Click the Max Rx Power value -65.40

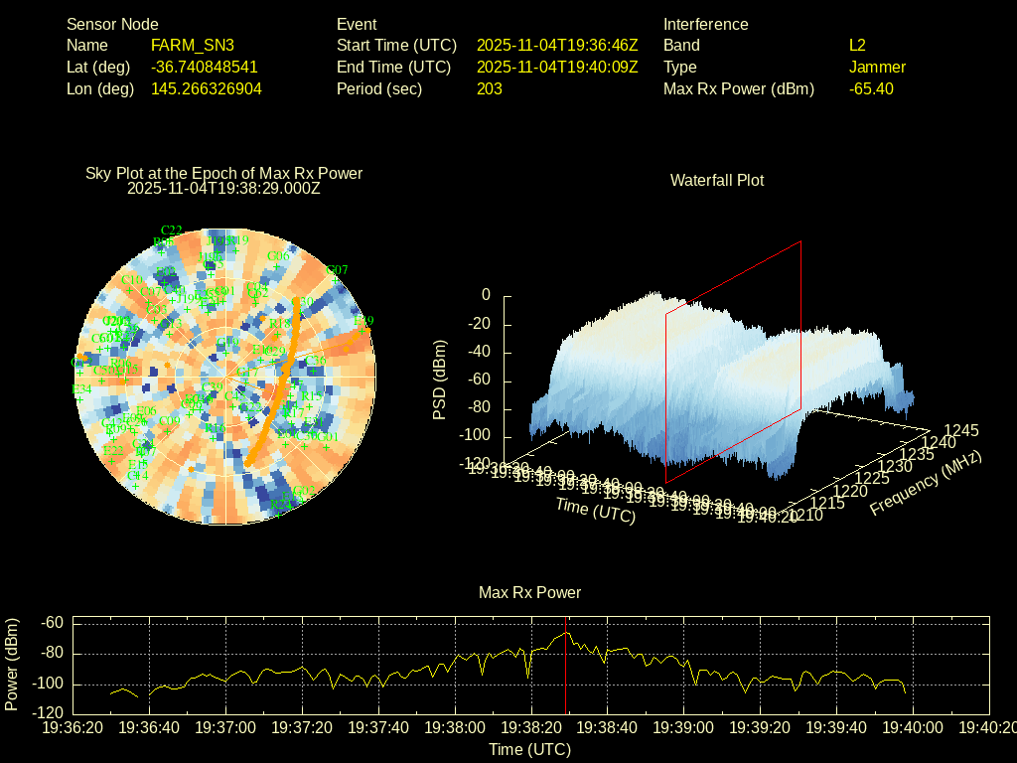pyautogui.click(x=871, y=88)
